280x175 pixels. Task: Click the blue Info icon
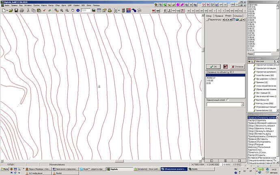tap(78, 11)
